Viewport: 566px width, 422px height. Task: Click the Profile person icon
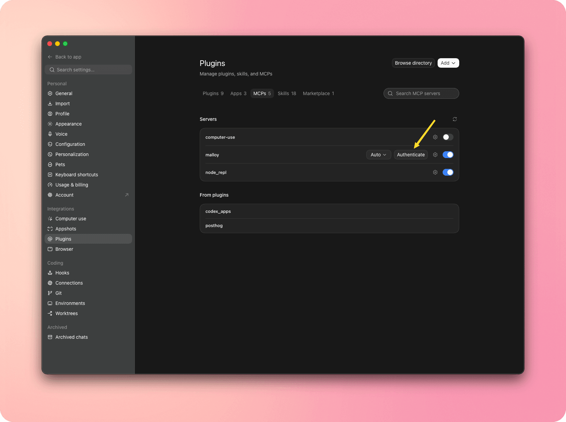coord(50,114)
